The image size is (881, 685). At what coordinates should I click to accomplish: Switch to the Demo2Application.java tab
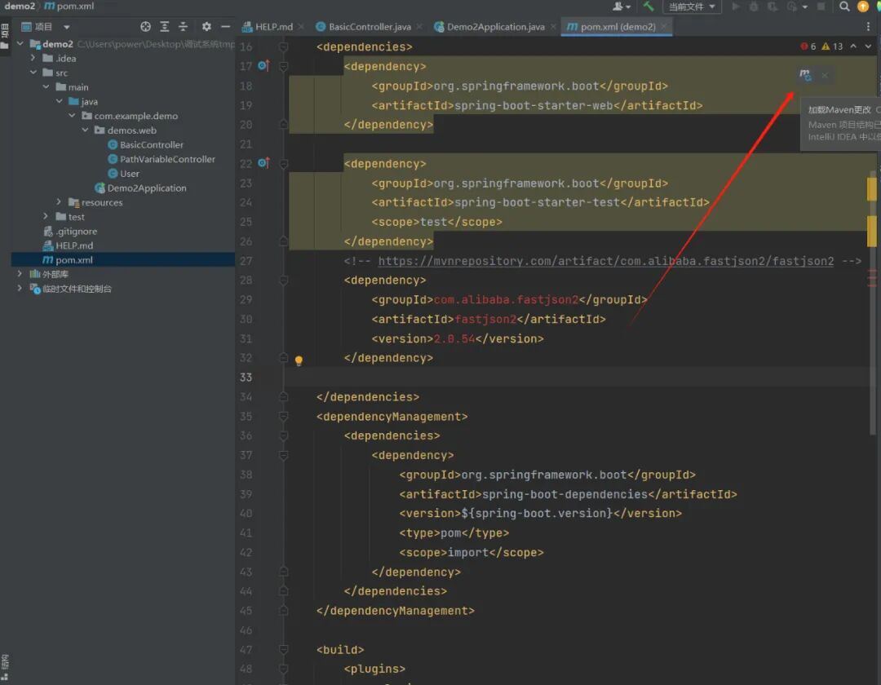pos(495,27)
